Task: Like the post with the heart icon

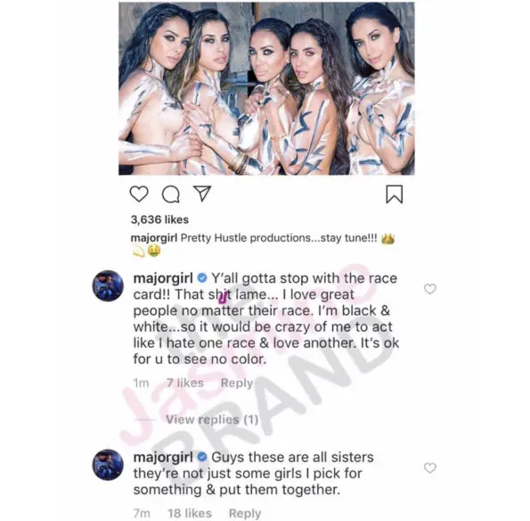Action: [139, 194]
